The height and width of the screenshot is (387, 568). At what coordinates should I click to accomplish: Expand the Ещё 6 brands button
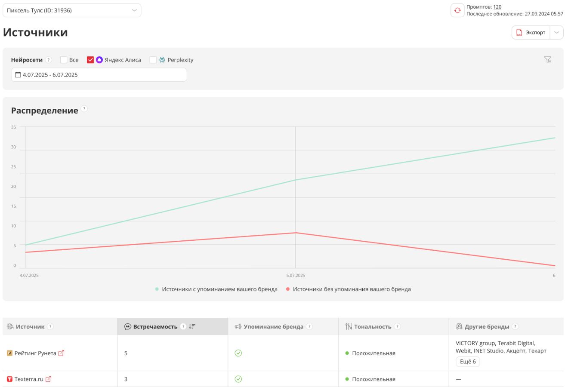pos(468,362)
